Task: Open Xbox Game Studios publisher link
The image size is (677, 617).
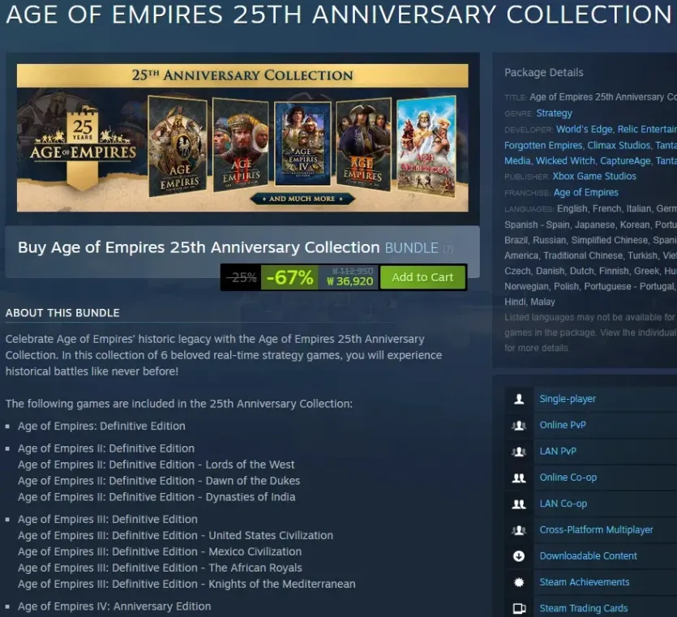Action: pos(594,176)
